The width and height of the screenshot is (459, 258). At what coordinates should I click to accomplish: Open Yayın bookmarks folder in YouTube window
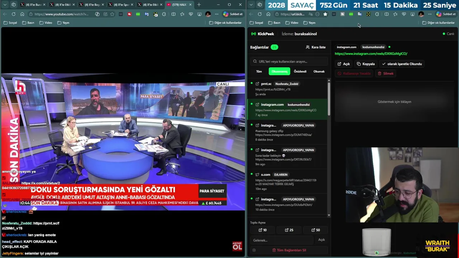pyautogui.click(x=63, y=23)
